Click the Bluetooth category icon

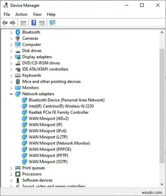point(18,32)
